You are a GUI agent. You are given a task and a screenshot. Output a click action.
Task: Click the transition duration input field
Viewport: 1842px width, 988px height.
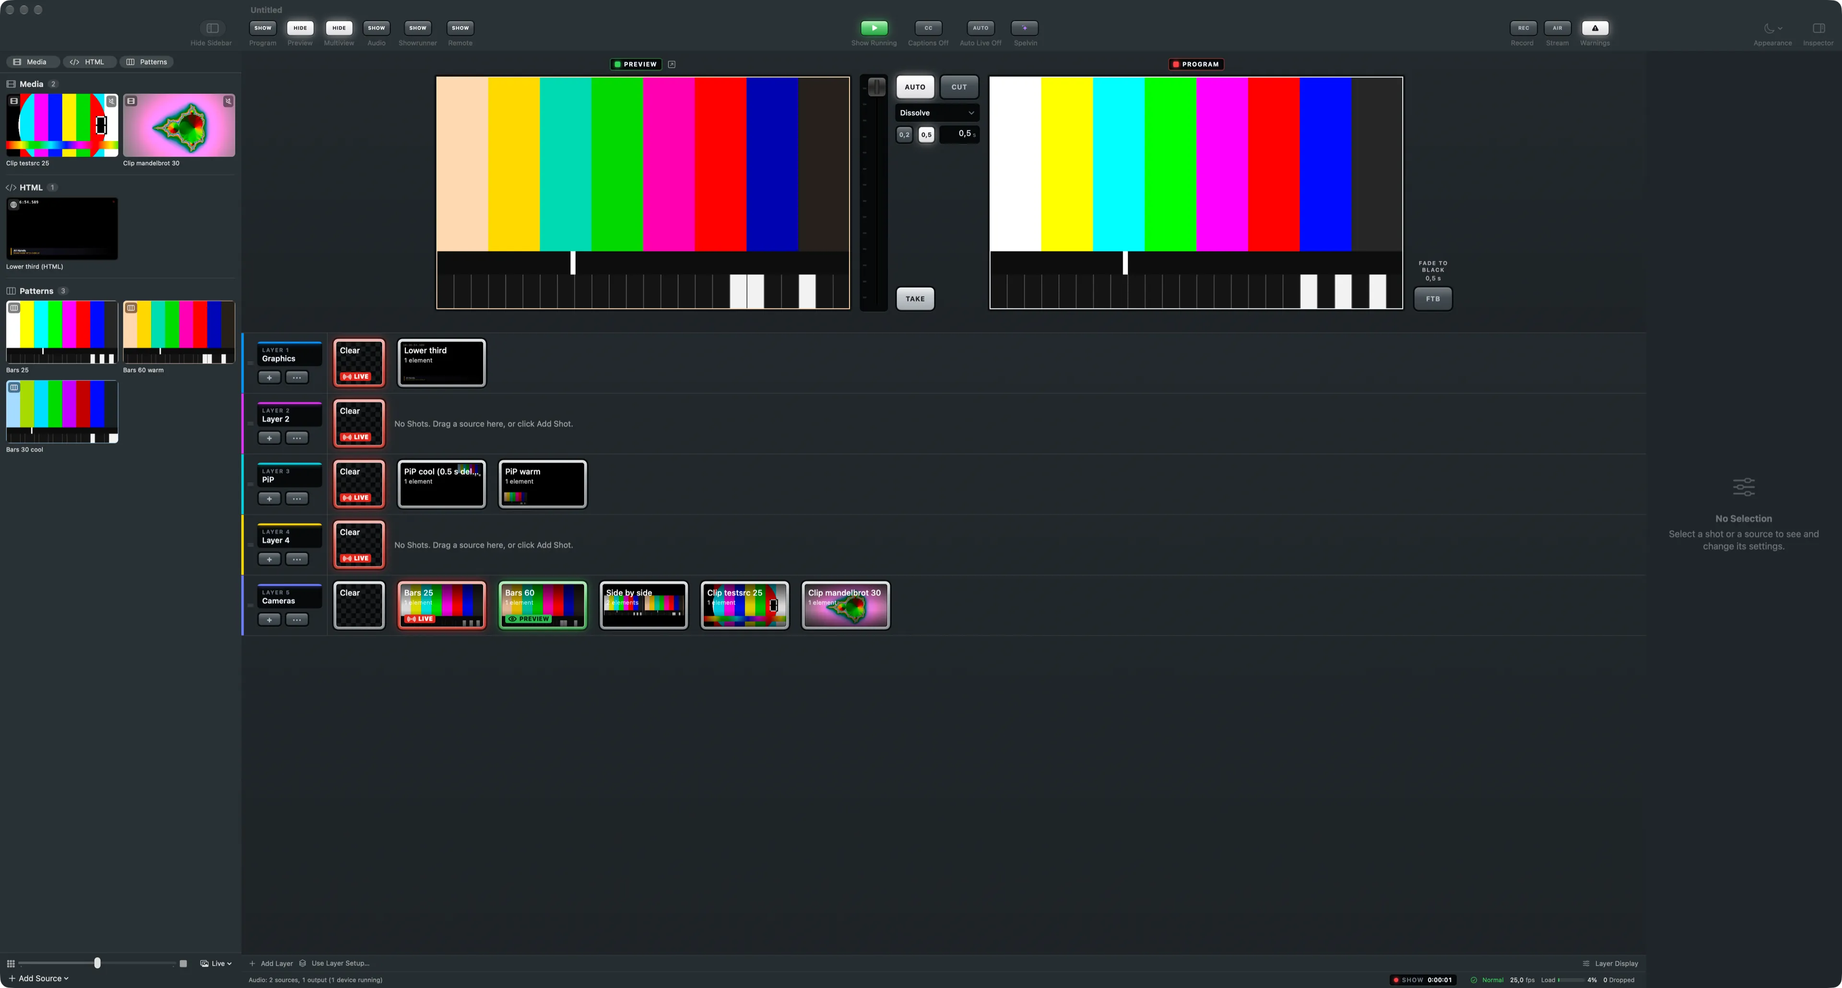[x=959, y=134]
